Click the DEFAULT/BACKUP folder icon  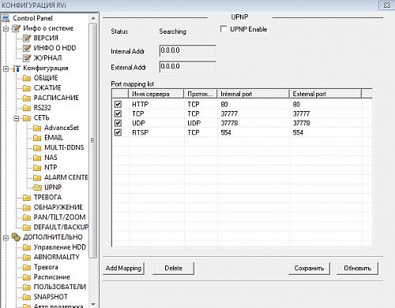tap(27, 228)
